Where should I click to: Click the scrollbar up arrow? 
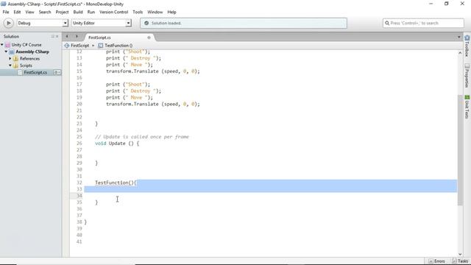pyautogui.click(x=460, y=53)
